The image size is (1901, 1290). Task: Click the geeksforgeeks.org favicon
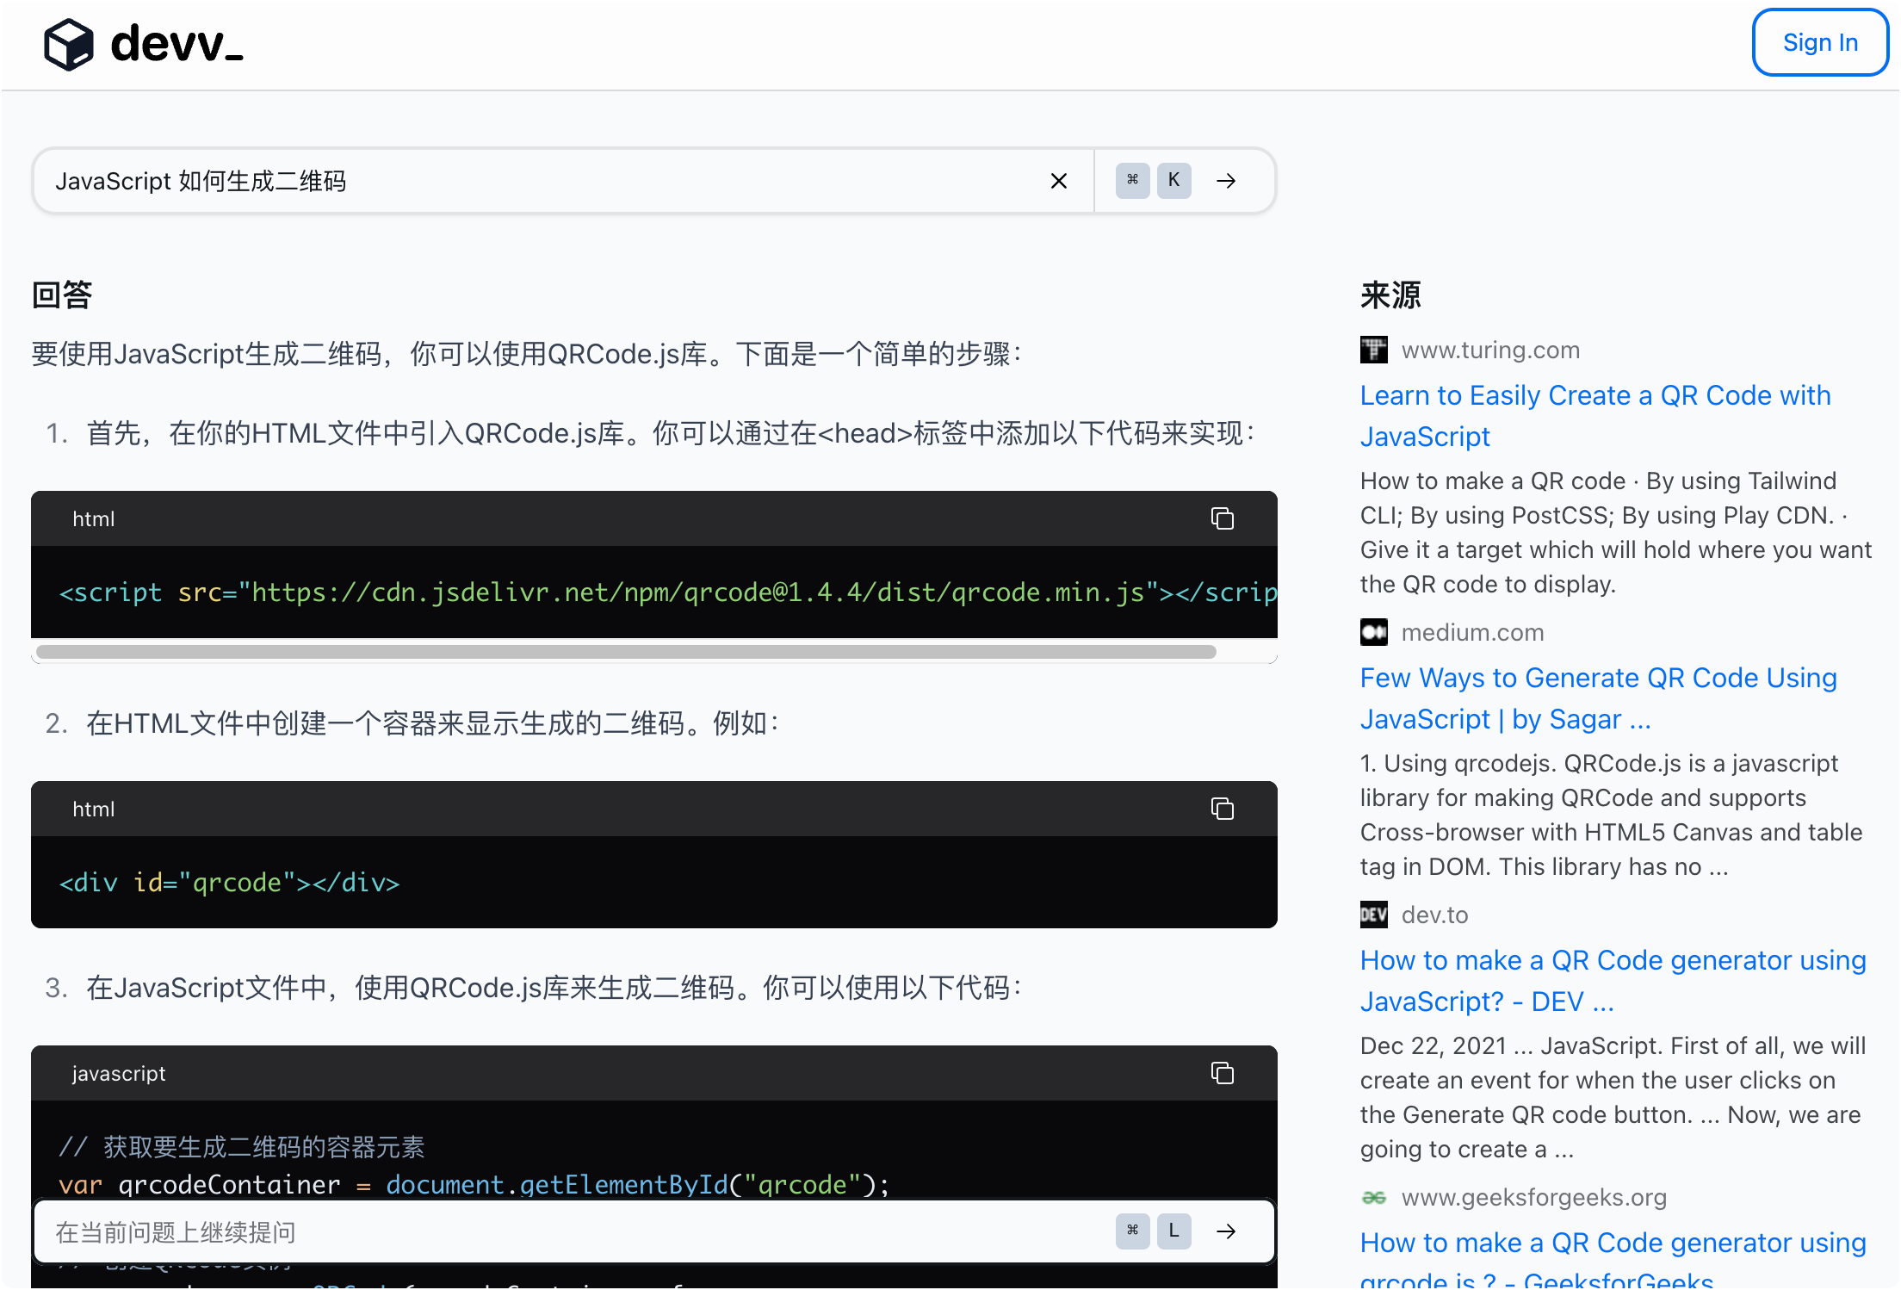point(1374,1197)
